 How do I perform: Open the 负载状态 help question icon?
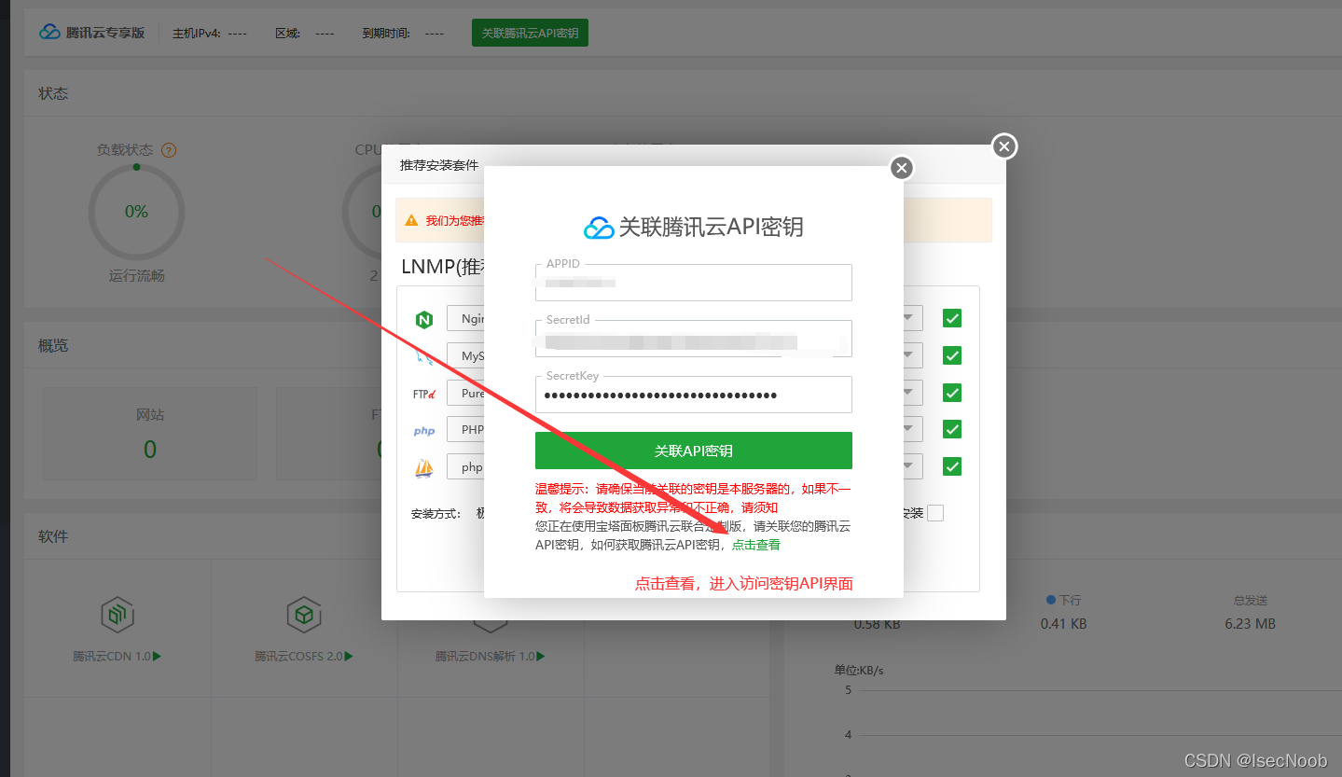[169, 150]
